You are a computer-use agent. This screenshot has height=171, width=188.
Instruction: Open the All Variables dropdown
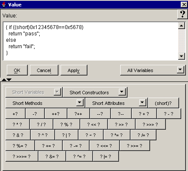coord(153,70)
